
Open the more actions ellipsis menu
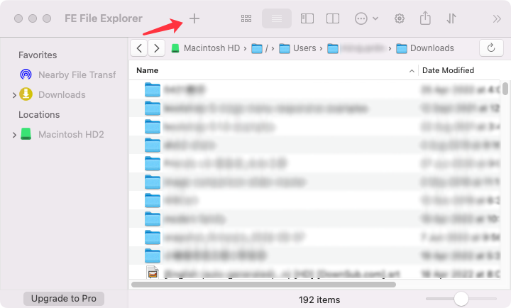pyautogui.click(x=366, y=18)
